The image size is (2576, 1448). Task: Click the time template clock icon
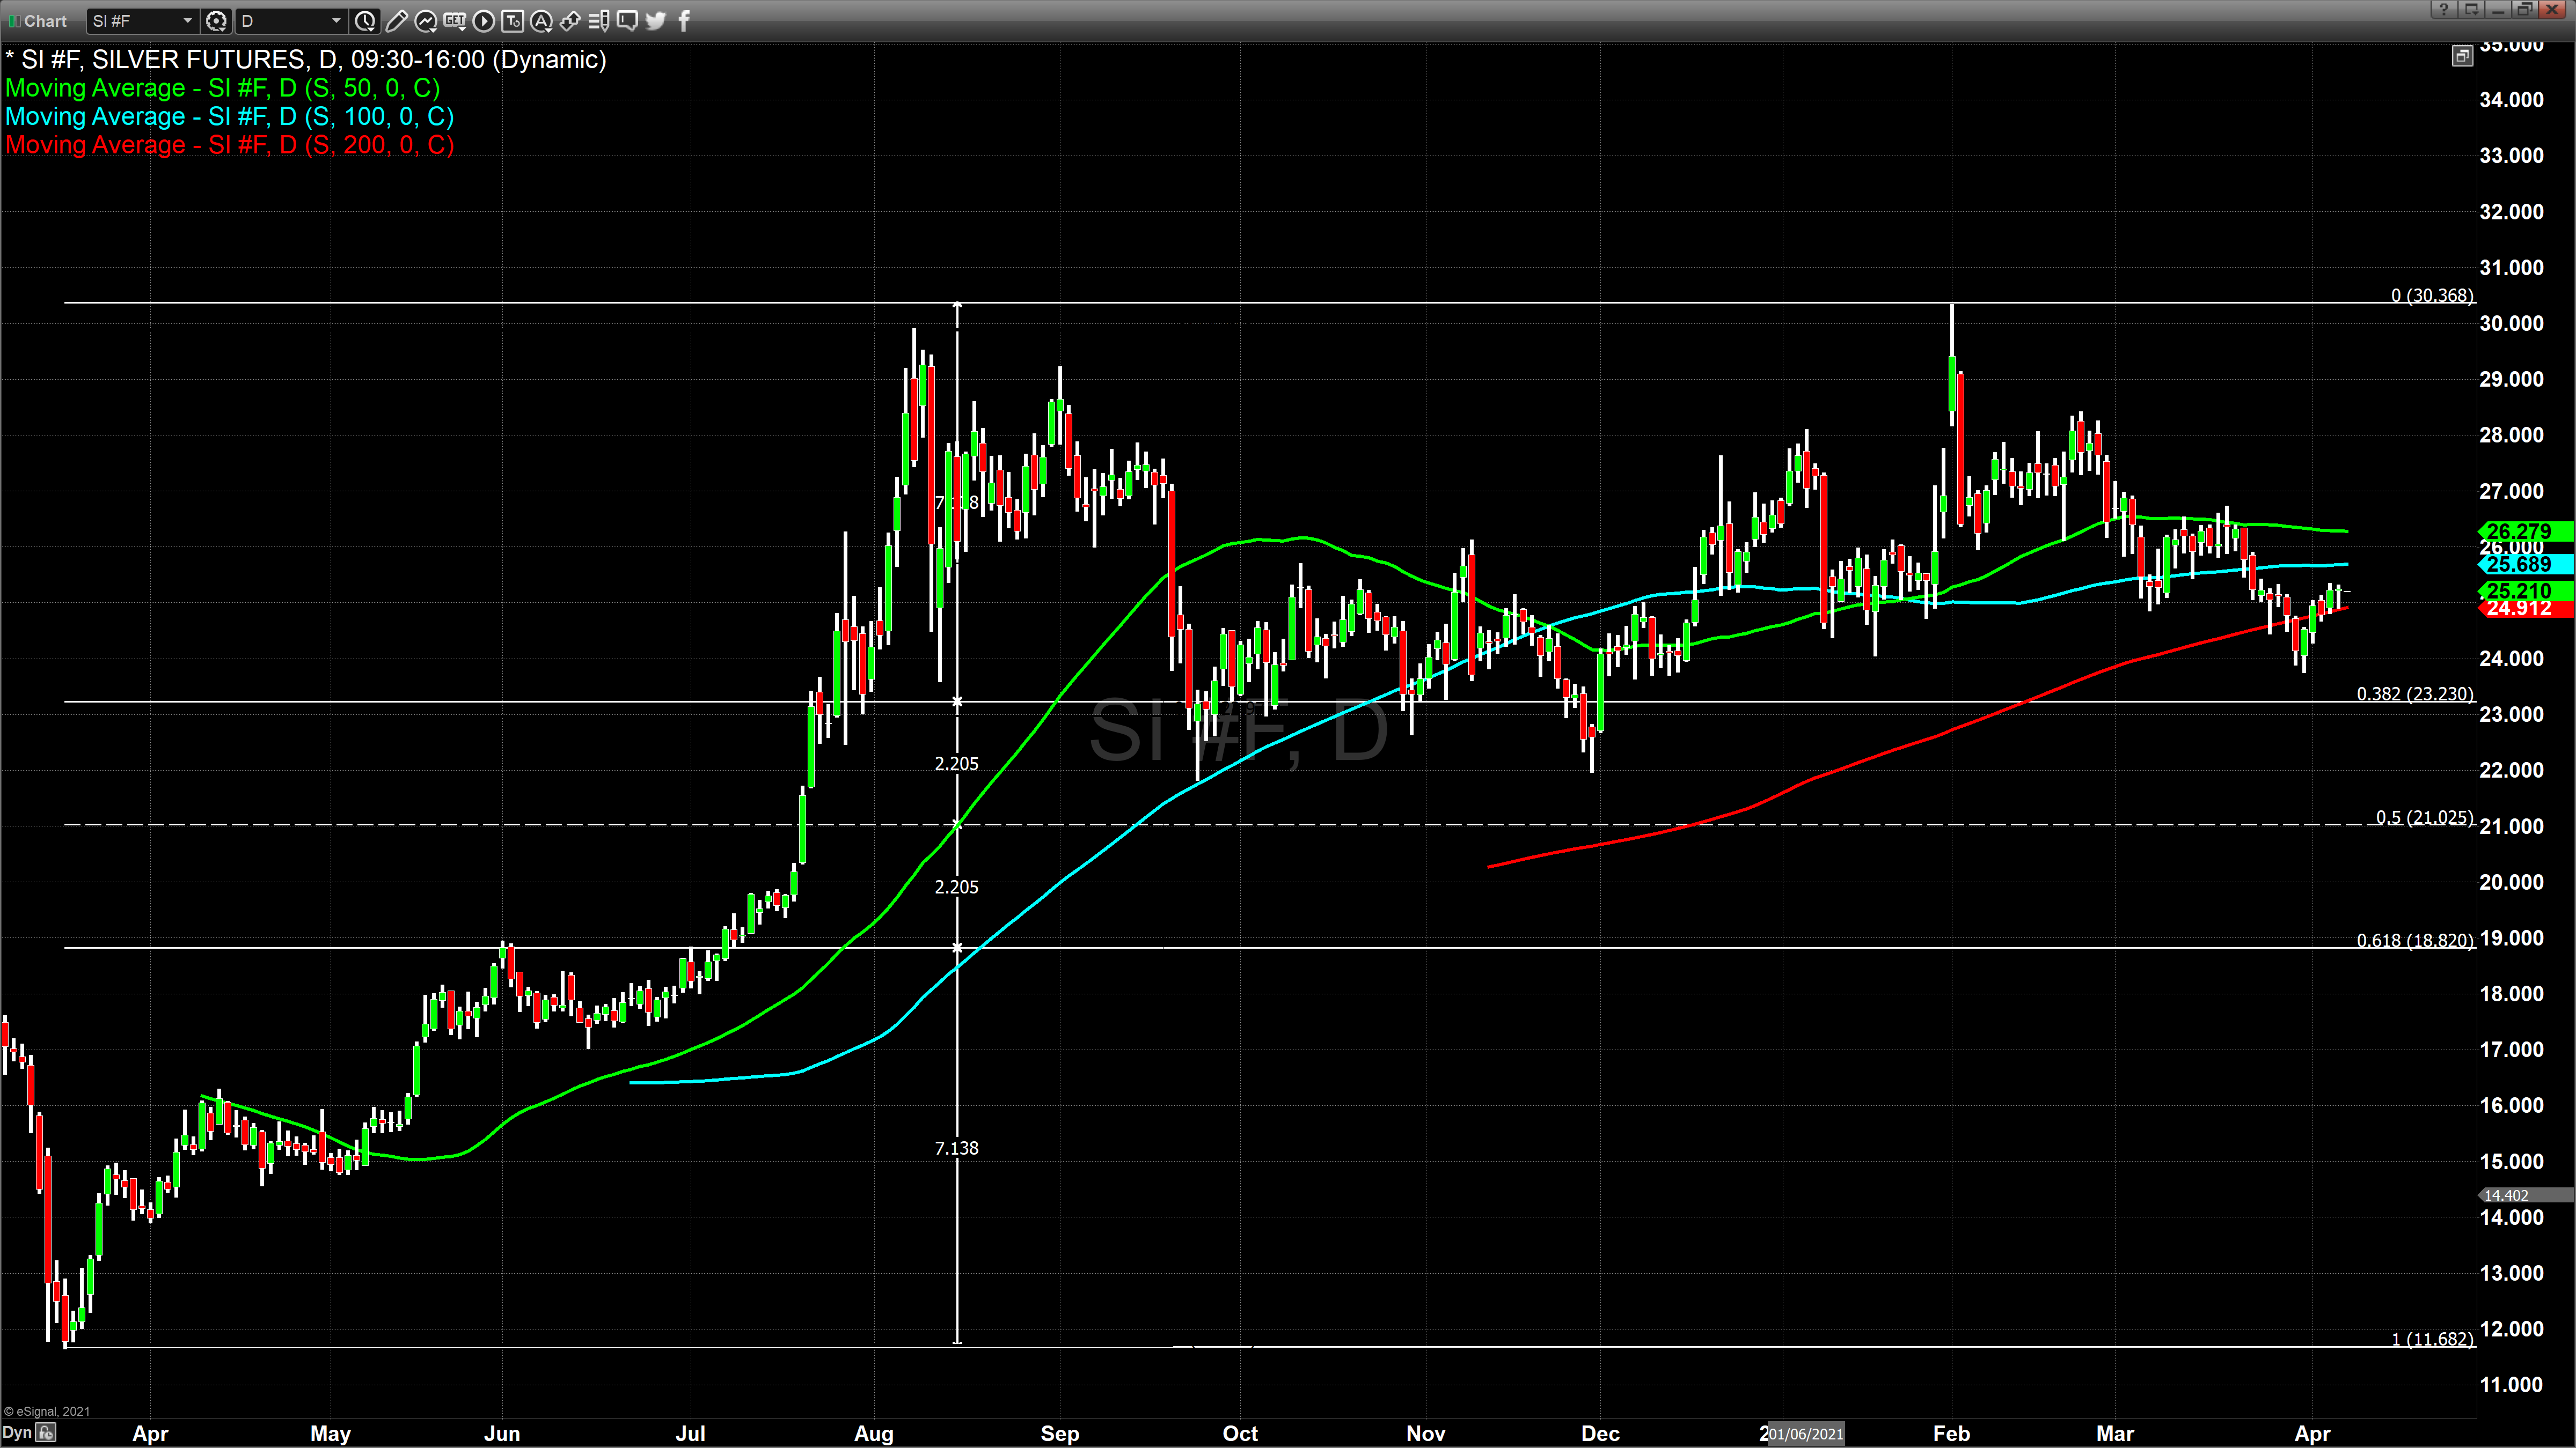pyautogui.click(x=365, y=20)
